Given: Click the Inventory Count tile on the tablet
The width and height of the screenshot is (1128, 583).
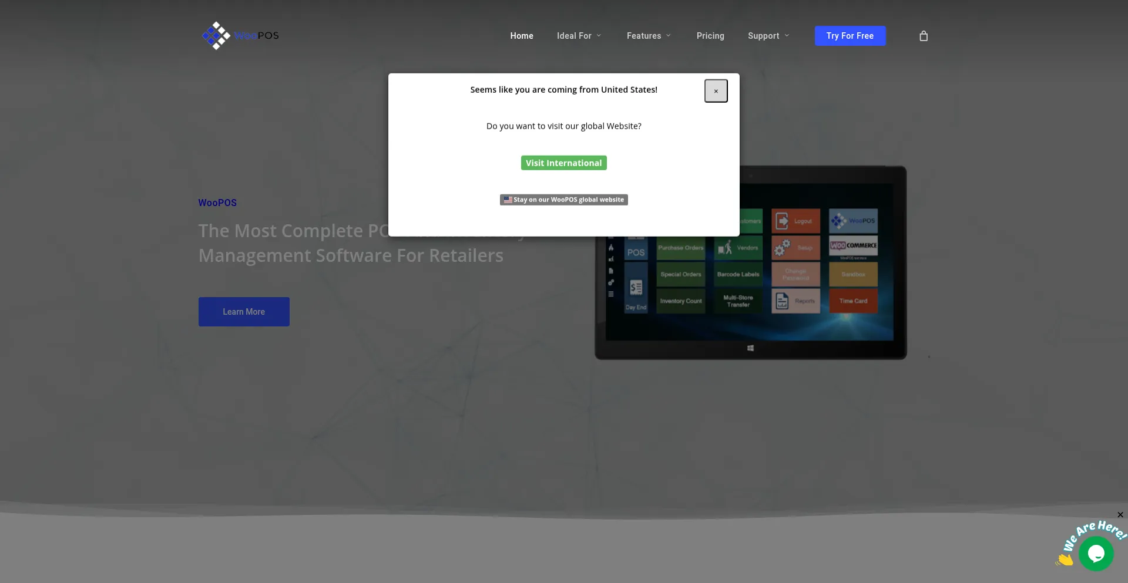Looking at the screenshot, I should click(680, 301).
